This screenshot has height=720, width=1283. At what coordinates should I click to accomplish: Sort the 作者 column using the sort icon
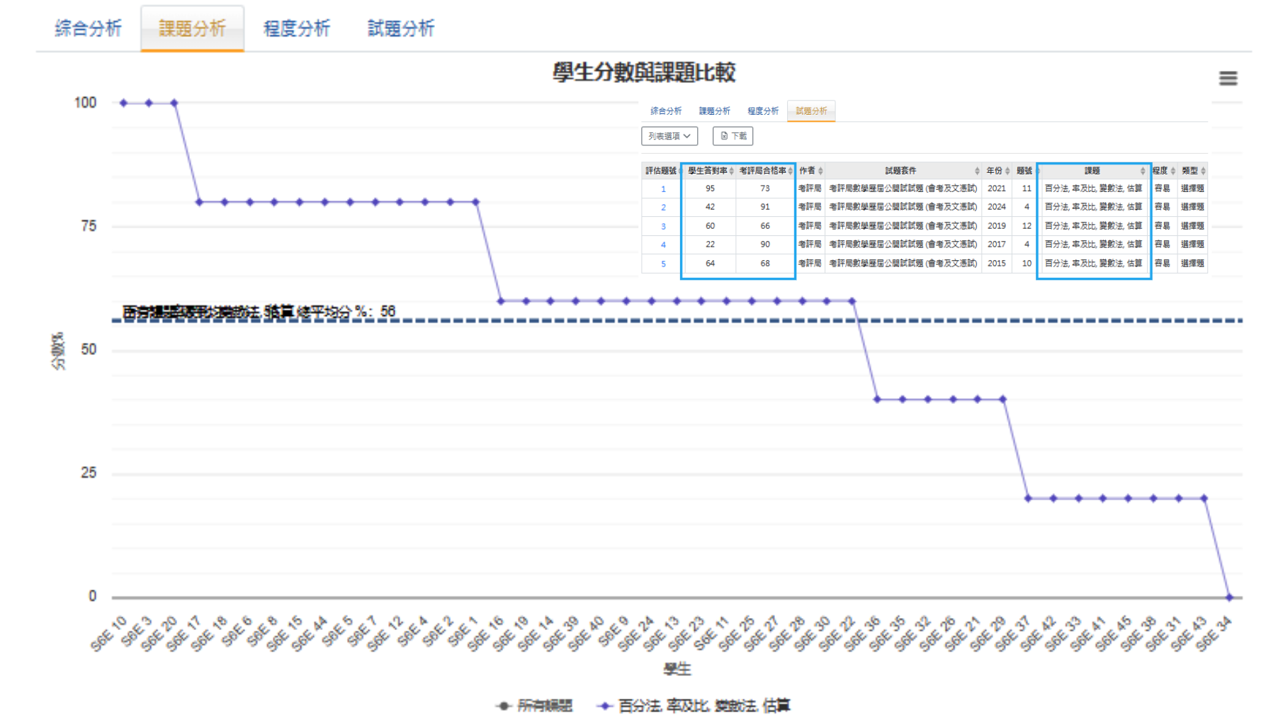point(819,171)
